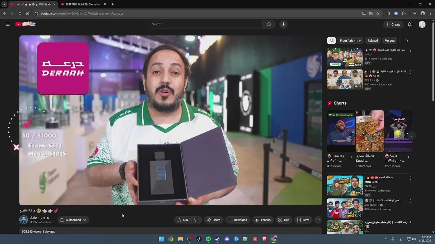This screenshot has height=244, width=435.
Task: Open Steam from taskbar
Action: coord(217,239)
